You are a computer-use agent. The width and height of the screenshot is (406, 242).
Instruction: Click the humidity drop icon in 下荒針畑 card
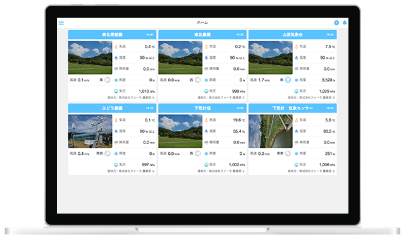206,131
